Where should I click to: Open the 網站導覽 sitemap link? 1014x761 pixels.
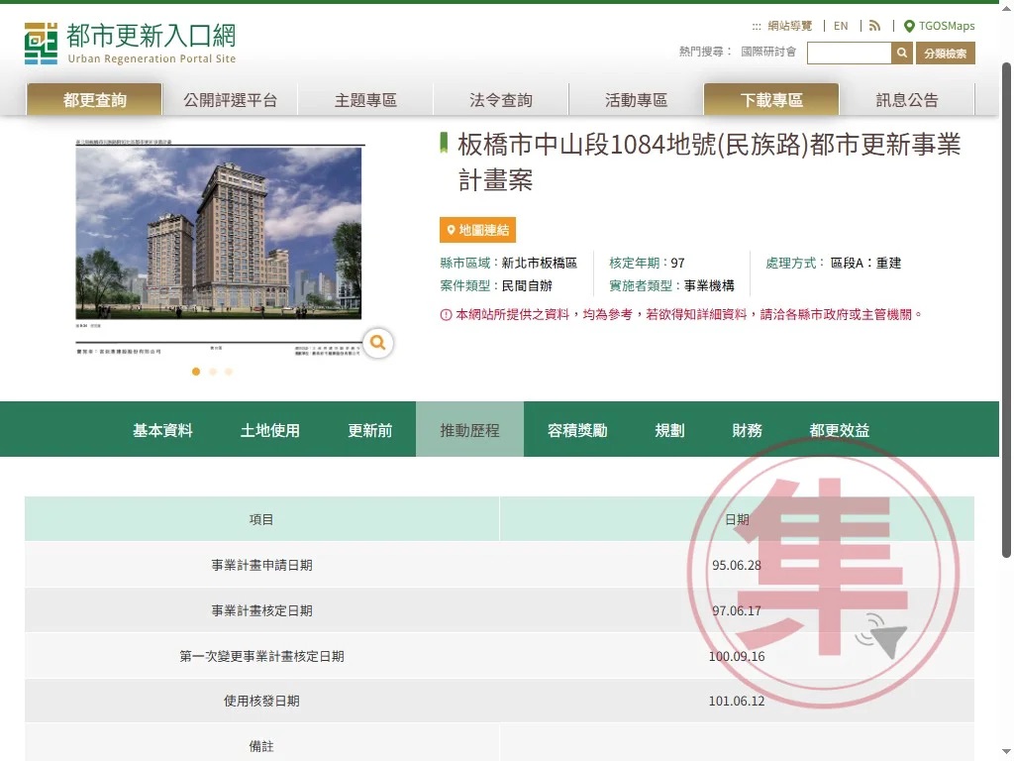pyautogui.click(x=789, y=26)
